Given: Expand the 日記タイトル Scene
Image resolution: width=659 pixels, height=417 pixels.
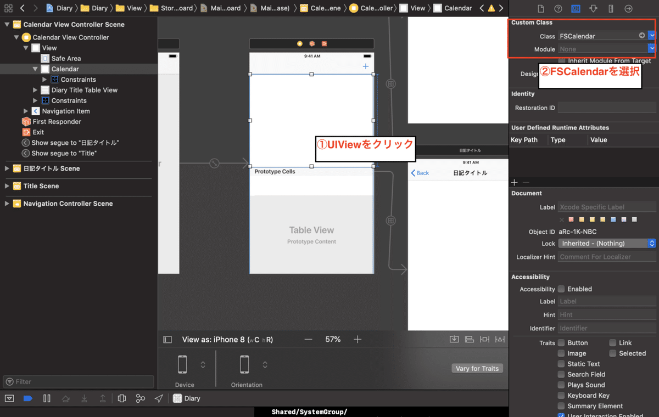Looking at the screenshot, I should coord(7,168).
